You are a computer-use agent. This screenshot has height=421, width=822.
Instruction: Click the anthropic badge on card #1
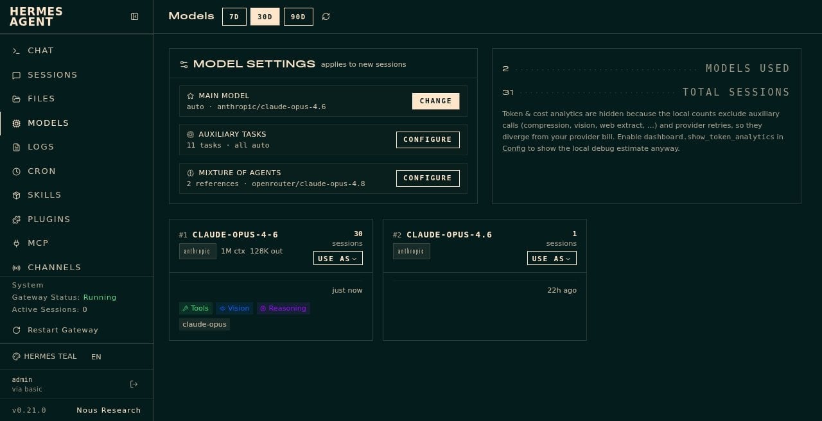[197, 251]
